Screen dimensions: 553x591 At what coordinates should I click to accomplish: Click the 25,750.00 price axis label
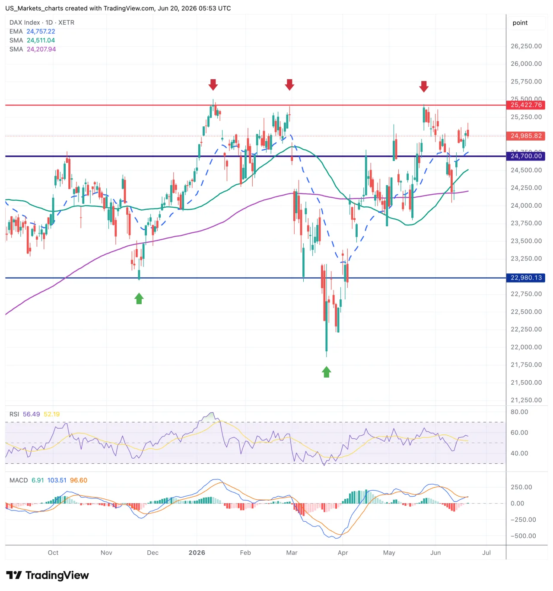pyautogui.click(x=526, y=81)
